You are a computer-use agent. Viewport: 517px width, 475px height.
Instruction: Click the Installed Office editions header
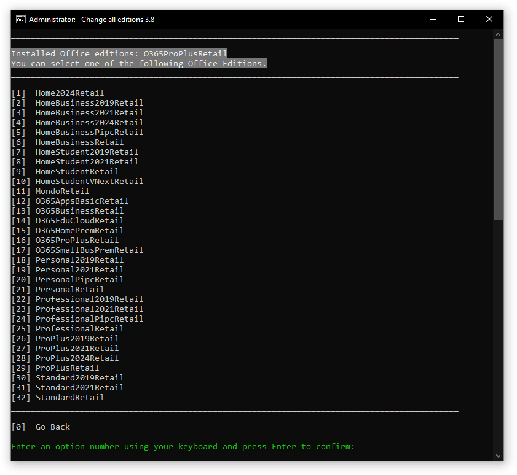point(119,54)
